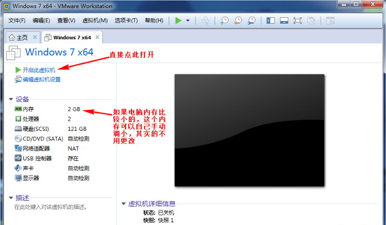
Task: Click the description field 在此处键入对该虚拟机的描述
Action: pyautogui.click(x=51, y=207)
